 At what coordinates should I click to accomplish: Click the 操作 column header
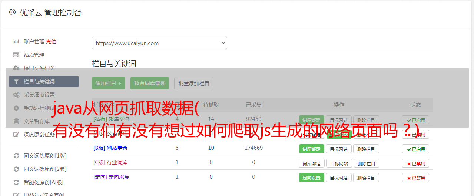pyautogui.click(x=339, y=105)
